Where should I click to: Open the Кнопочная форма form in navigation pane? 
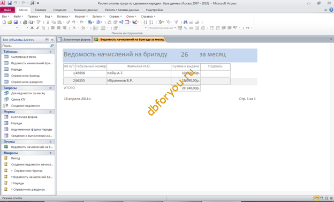tap(24, 117)
